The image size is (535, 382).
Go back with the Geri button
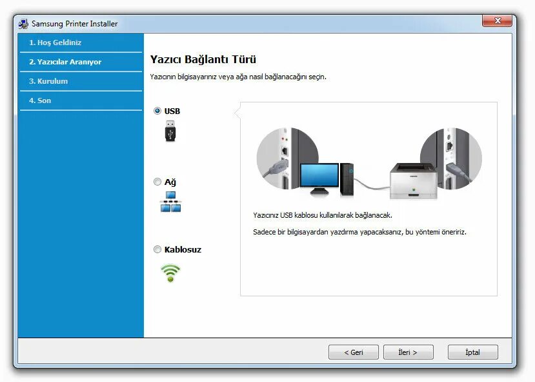354,352
